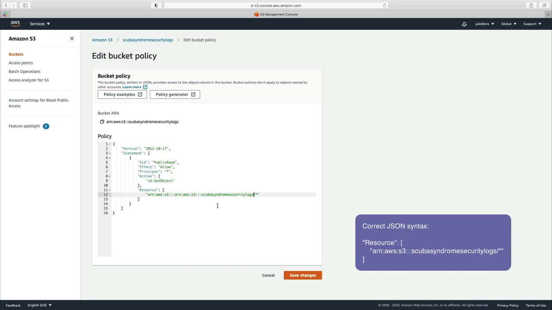
Task: Click the Safari privacy shield icon
Action: click(x=156, y=5)
